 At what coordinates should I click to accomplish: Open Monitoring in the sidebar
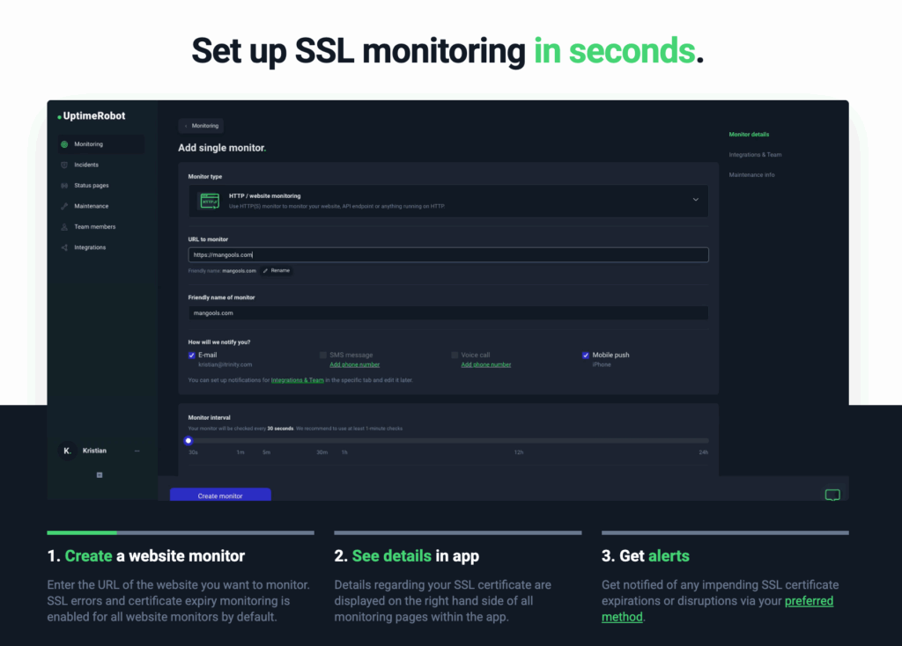pos(102,144)
